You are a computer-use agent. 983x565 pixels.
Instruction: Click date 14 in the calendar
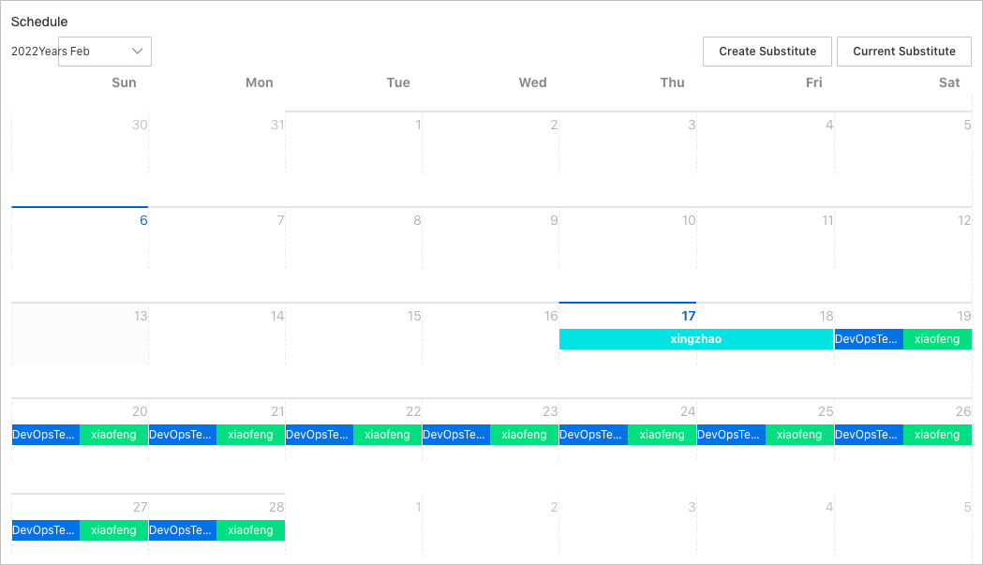pyautogui.click(x=277, y=316)
